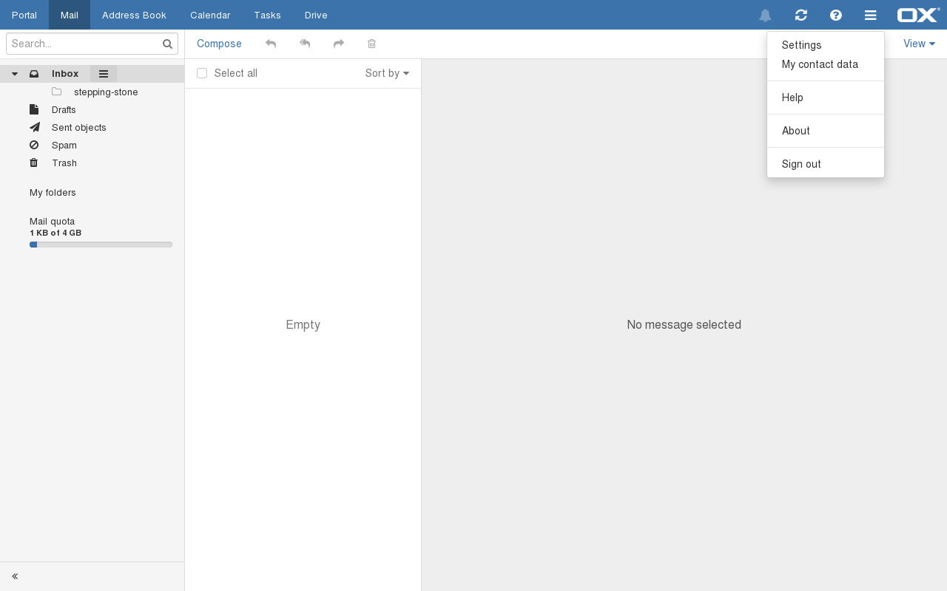Collapse the folder panel with double-chevron
The image size is (947, 591).
pyautogui.click(x=15, y=576)
